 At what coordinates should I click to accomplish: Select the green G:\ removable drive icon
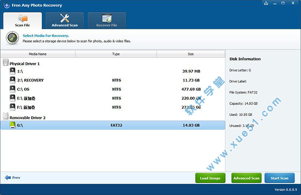coord(13,125)
